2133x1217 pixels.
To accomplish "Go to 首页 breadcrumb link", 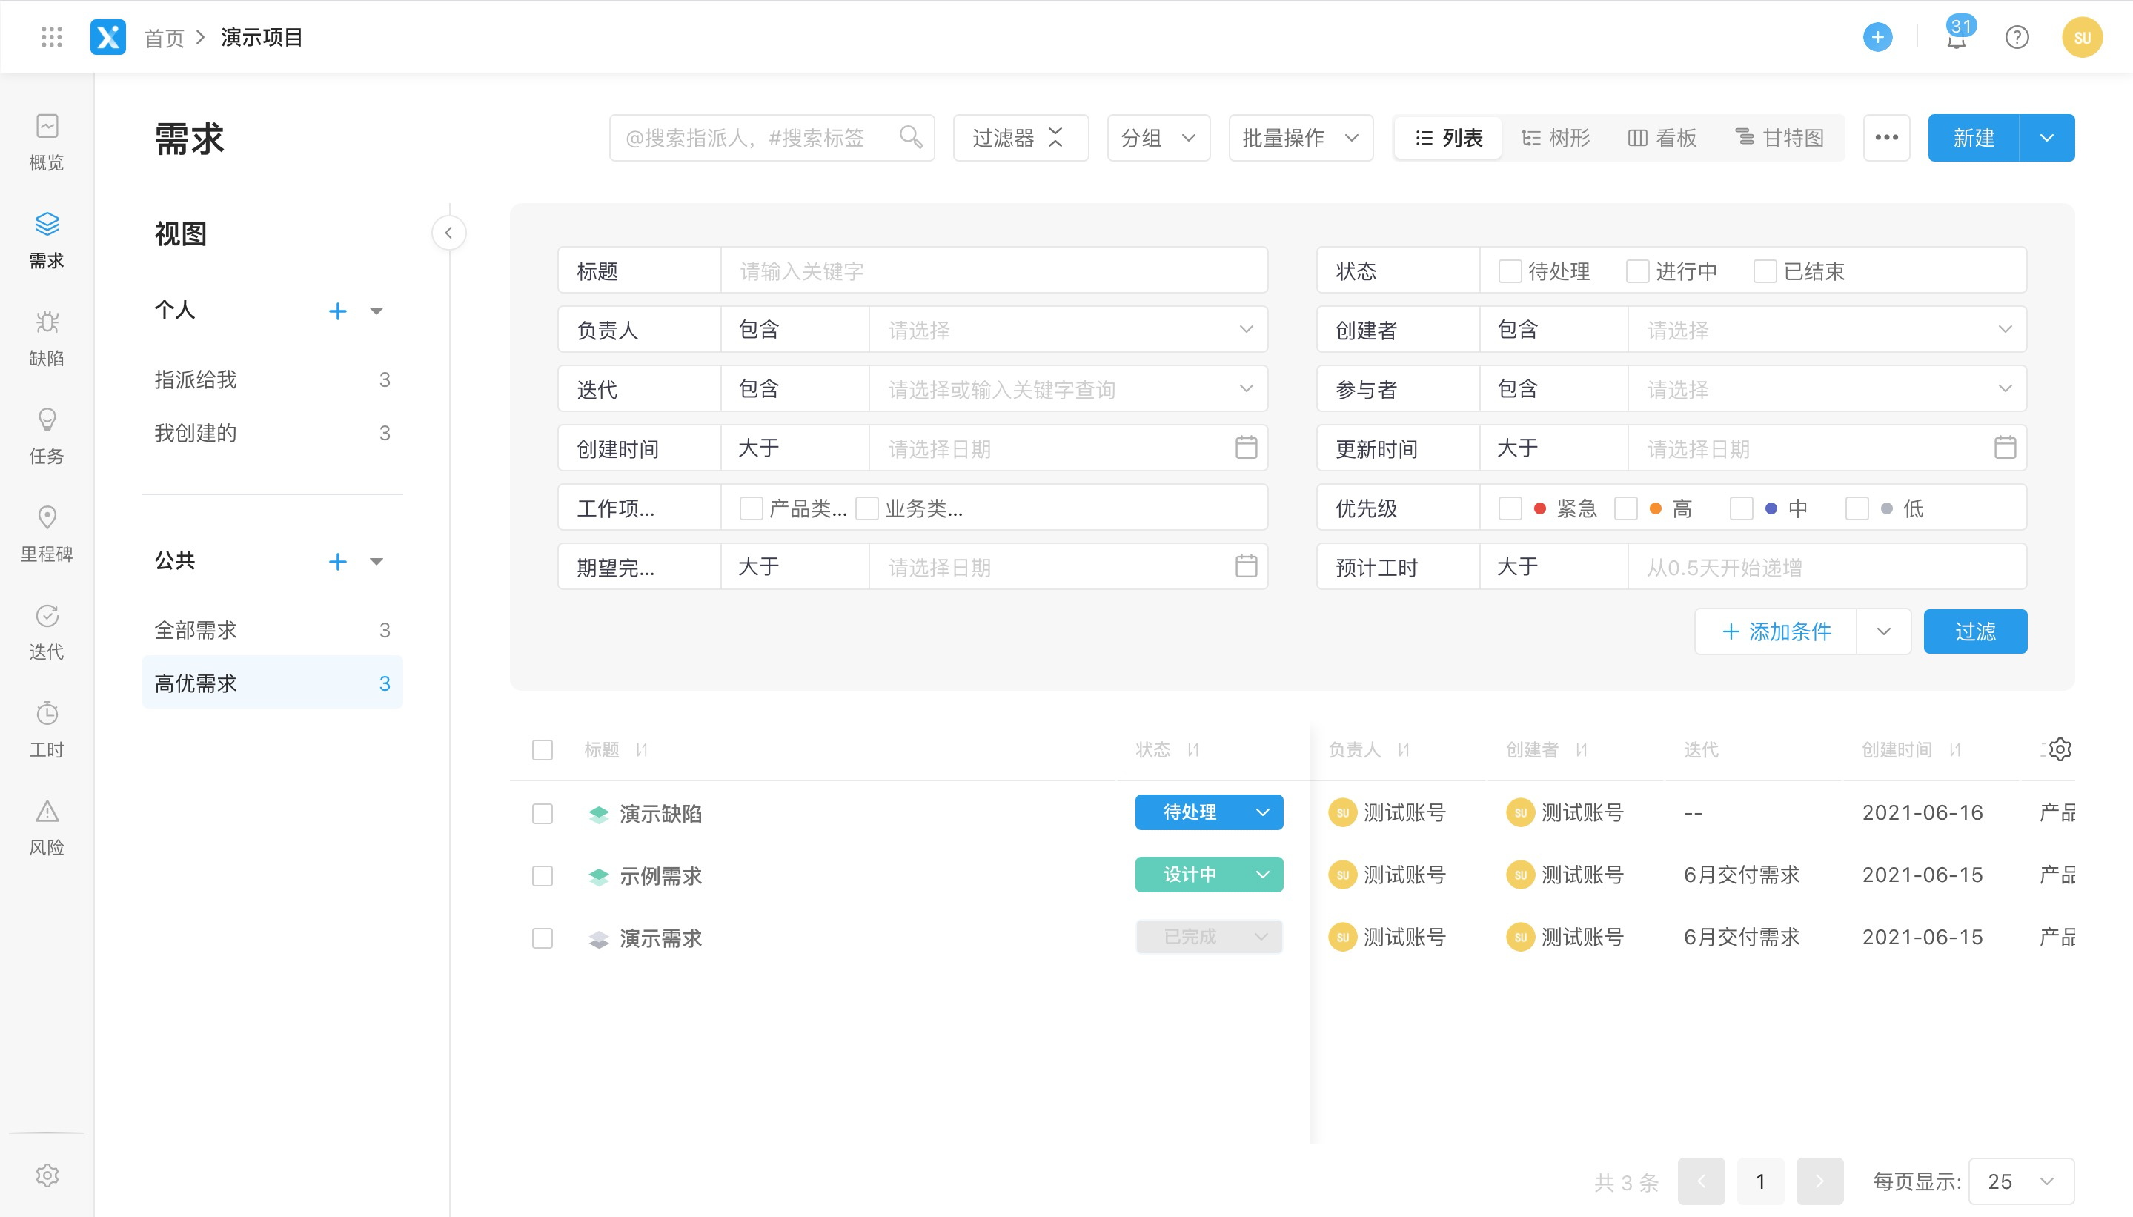I will click(x=164, y=38).
